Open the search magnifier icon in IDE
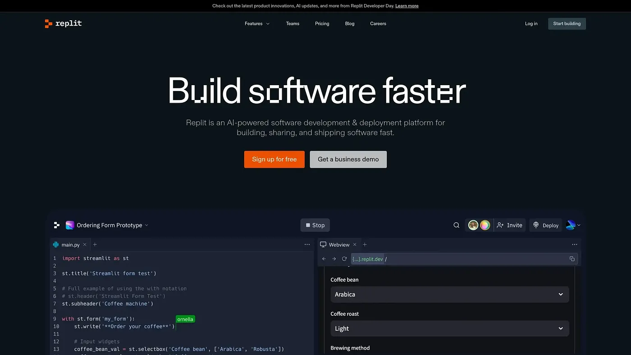Viewport: 631px width, 355px height. [457, 225]
